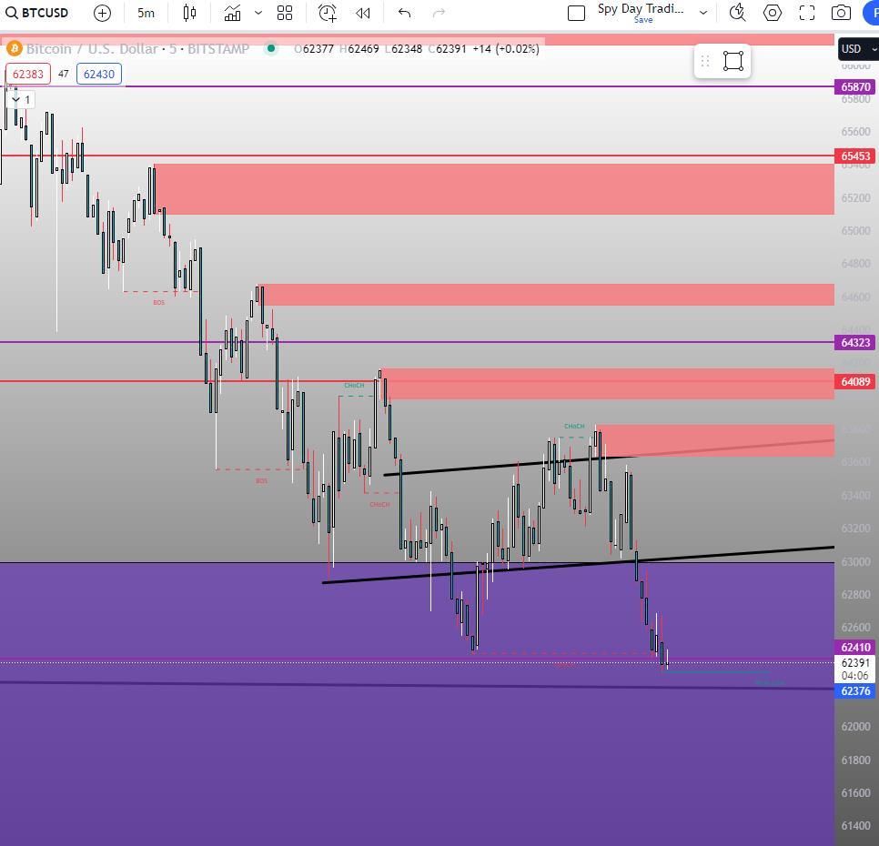Screen dimensions: 879x846
Task: Change the candlestick chart type
Action: pyautogui.click(x=189, y=13)
